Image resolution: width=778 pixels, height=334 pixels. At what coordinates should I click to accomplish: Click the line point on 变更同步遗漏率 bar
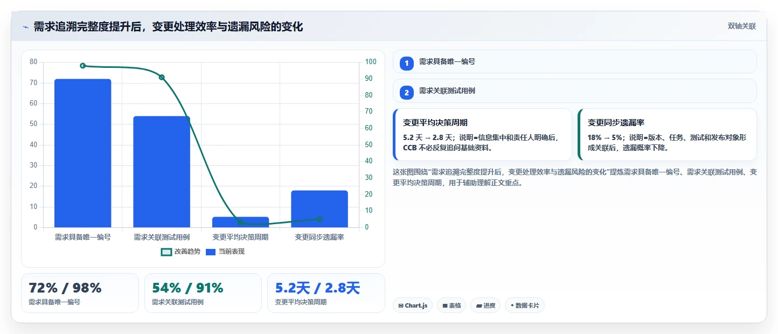[x=319, y=219]
